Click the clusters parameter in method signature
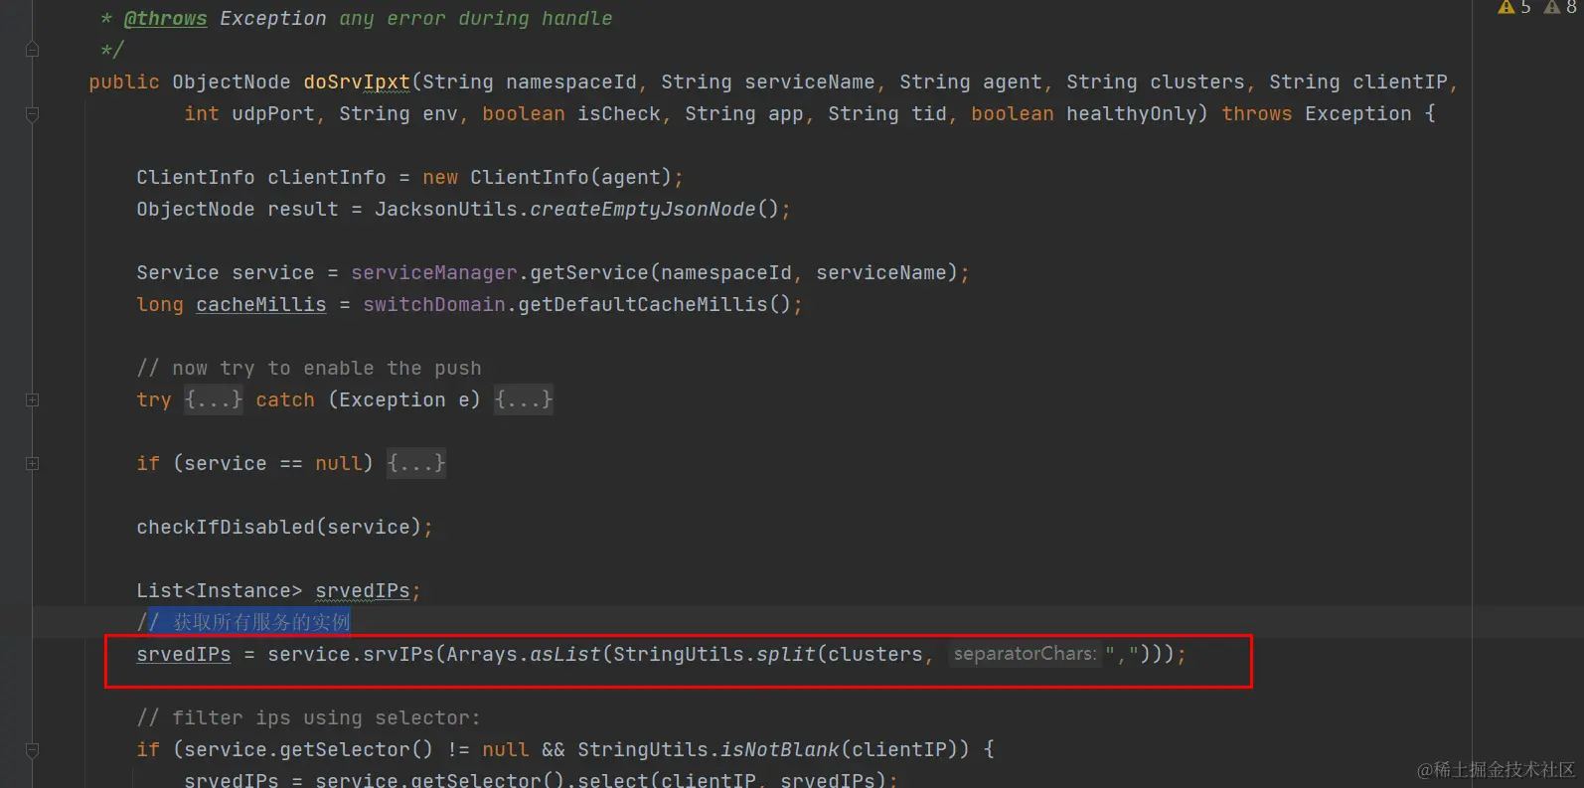Screen dimensions: 1584x788 (1197, 82)
